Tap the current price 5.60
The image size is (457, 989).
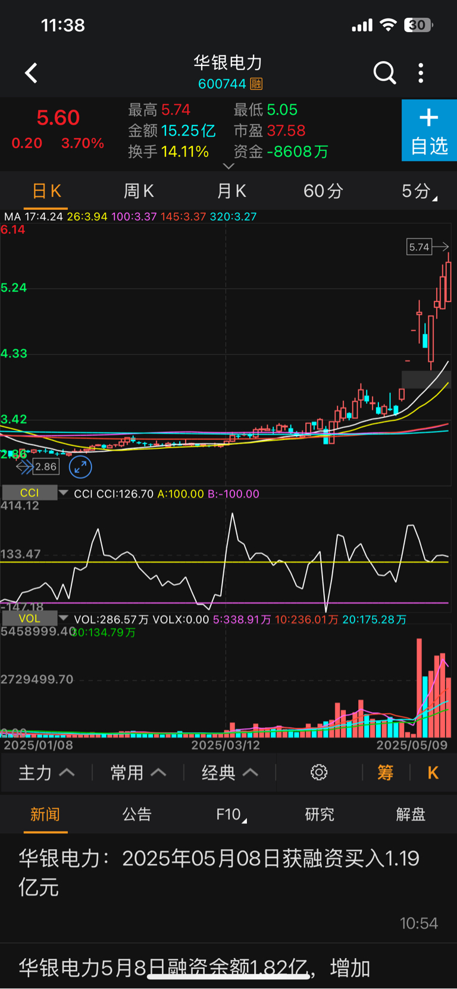click(58, 118)
